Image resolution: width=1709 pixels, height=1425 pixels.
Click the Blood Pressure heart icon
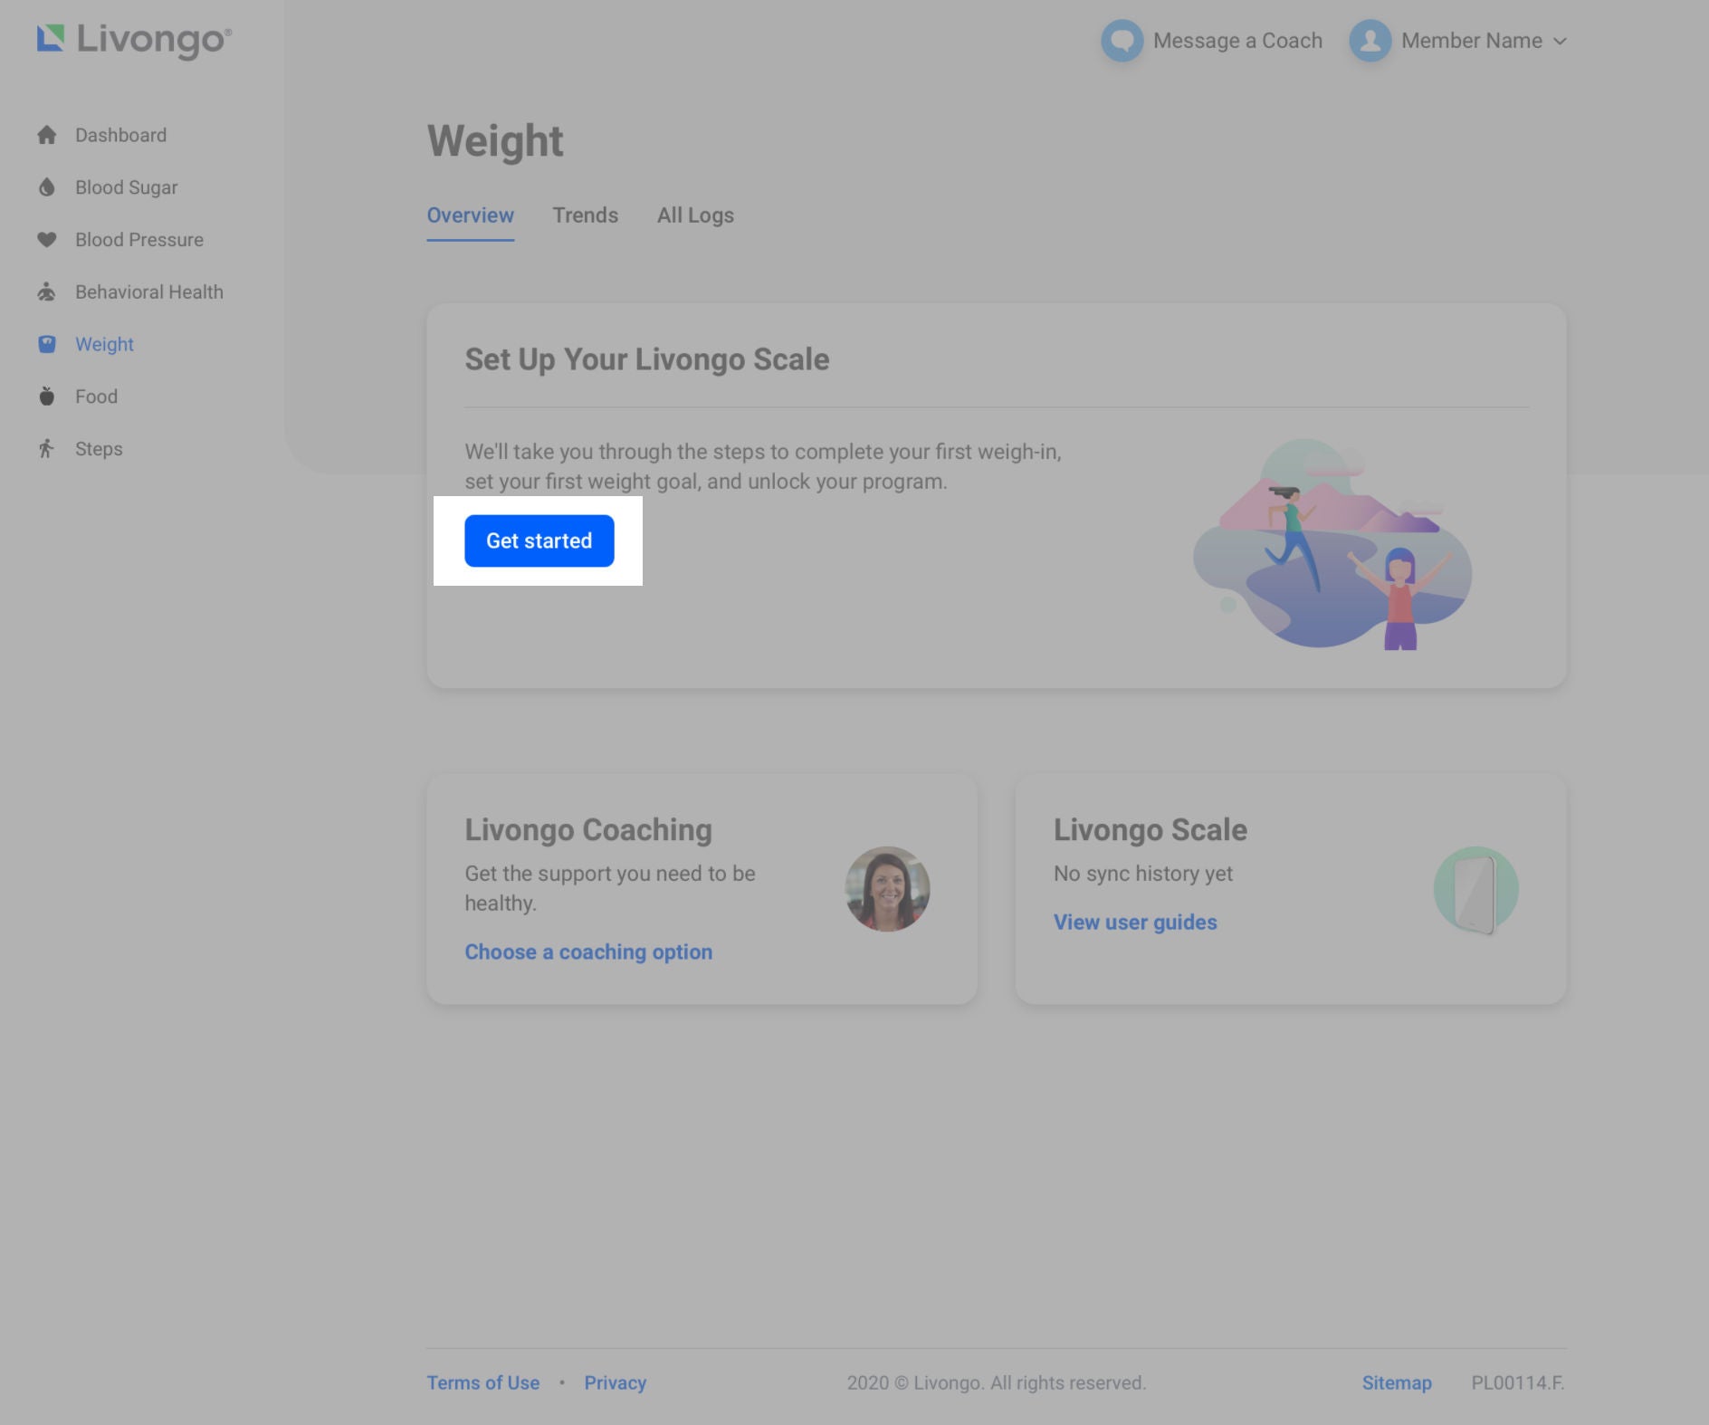[47, 240]
